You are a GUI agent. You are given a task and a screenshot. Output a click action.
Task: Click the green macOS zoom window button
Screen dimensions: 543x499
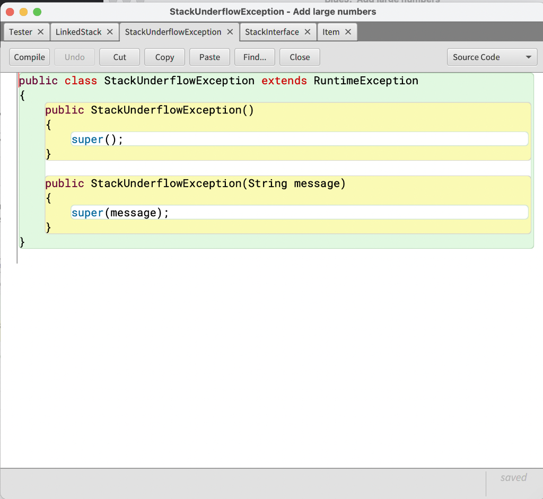(x=37, y=12)
